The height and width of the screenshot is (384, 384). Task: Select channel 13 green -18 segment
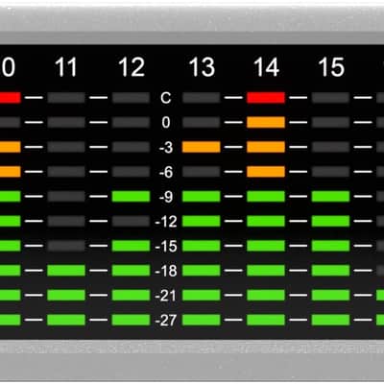click(x=202, y=270)
